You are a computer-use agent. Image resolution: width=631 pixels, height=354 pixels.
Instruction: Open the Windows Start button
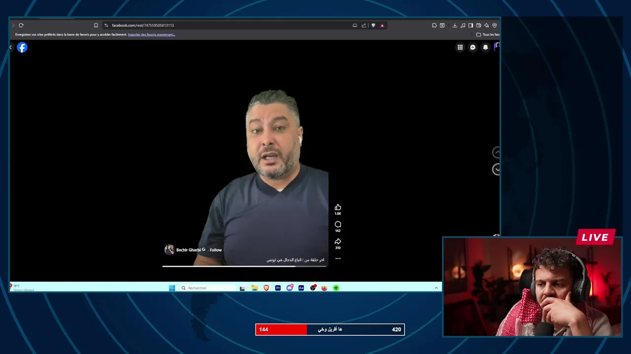[172, 288]
